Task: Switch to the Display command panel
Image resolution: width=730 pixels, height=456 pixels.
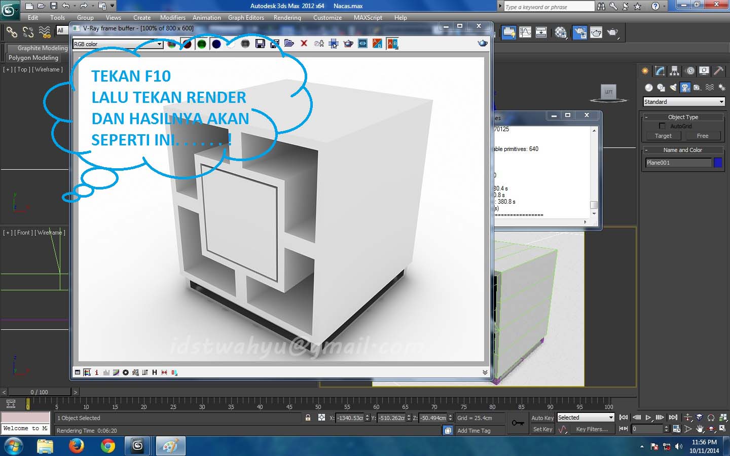Action: (x=704, y=71)
